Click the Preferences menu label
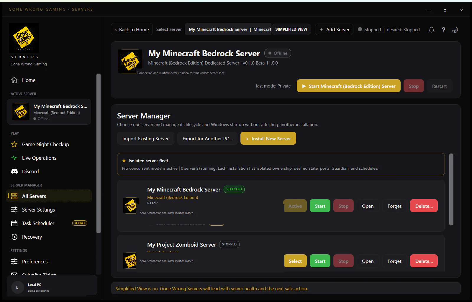The height and width of the screenshot is (302, 472). tap(35, 262)
